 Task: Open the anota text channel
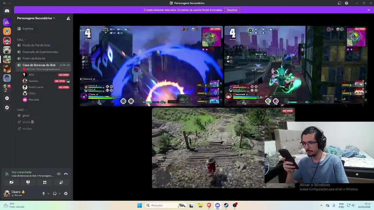coord(44,122)
